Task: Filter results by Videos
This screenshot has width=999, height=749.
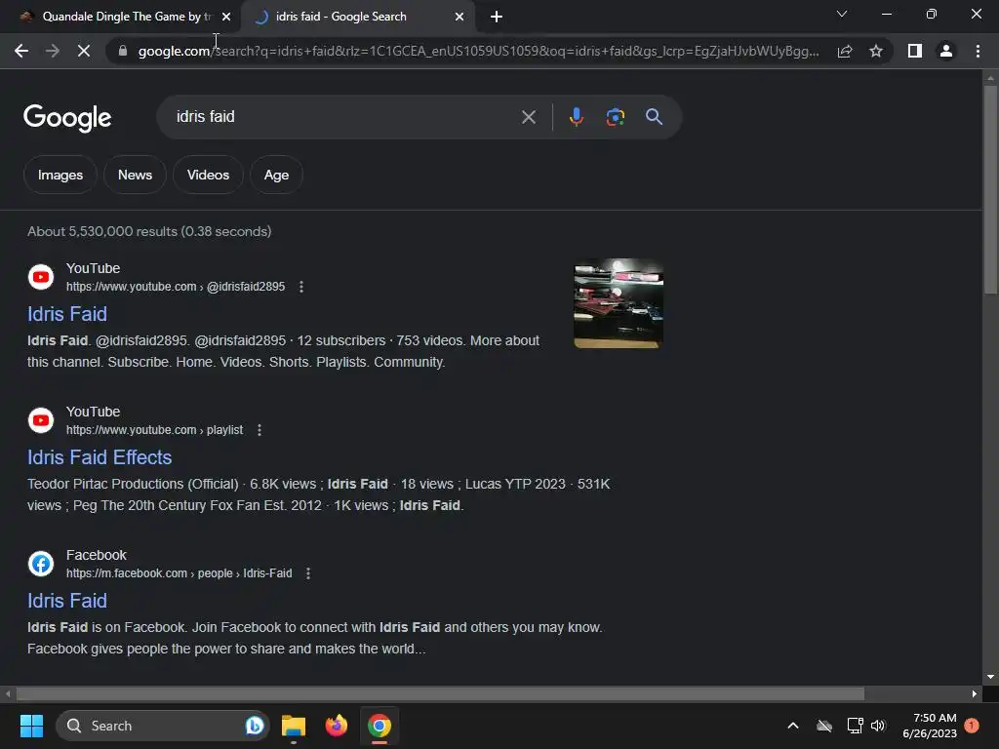Action: click(x=209, y=175)
